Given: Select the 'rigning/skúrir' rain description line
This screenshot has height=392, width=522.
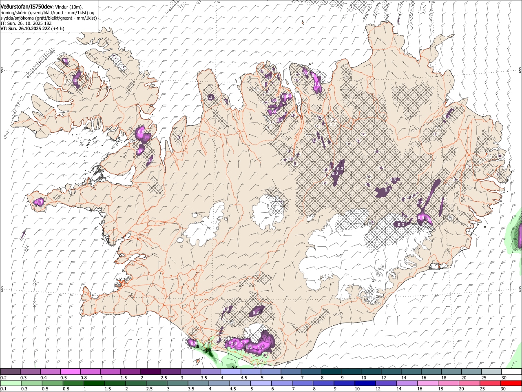Looking at the screenshot, I should 47,12.
